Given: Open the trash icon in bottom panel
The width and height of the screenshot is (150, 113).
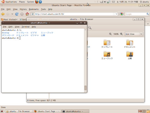Looking at the screenshot, I should click(x=148, y=111).
